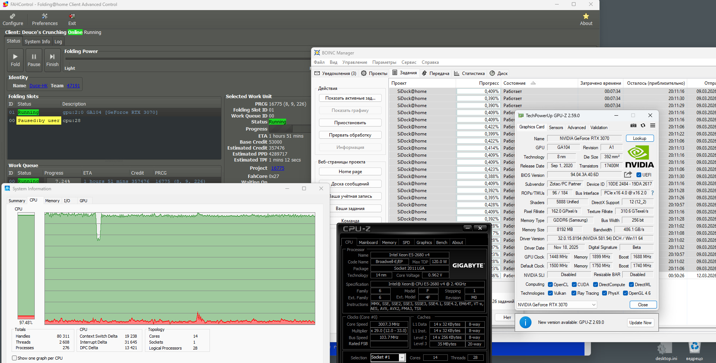Click the Lookup button in GPU-Z

(x=639, y=138)
